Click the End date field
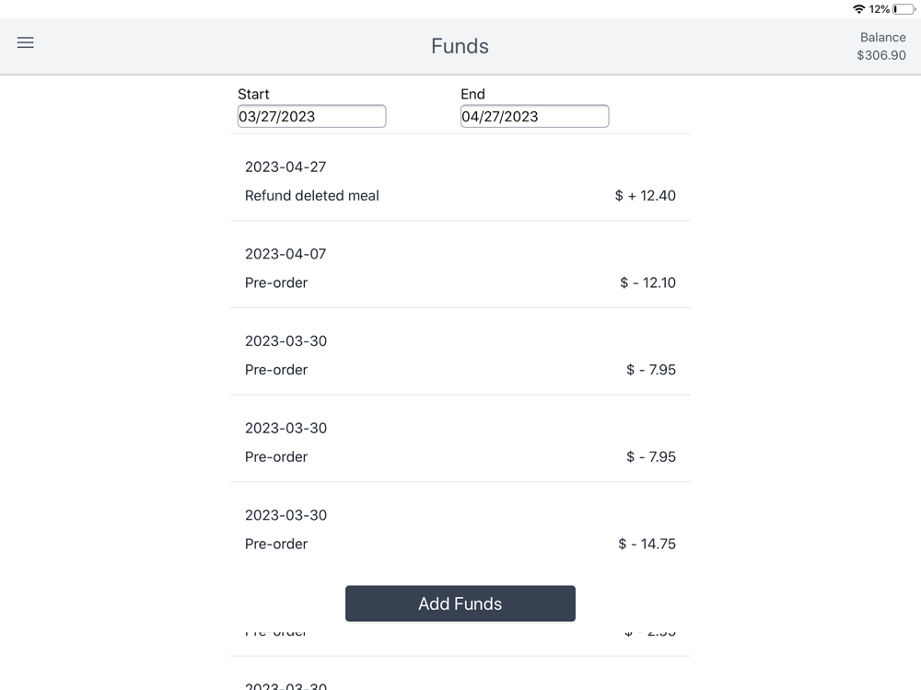Screen dimensions: 921x690 click(534, 116)
